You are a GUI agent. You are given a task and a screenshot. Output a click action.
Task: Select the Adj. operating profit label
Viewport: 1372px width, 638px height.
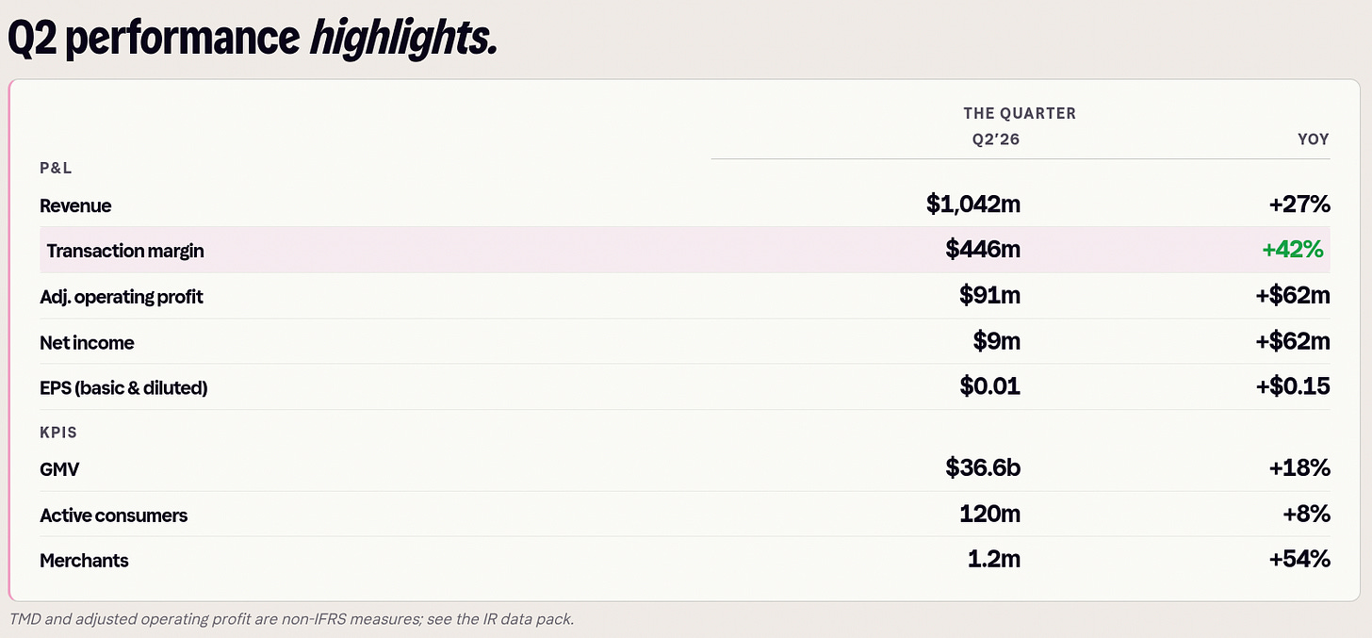click(x=122, y=297)
